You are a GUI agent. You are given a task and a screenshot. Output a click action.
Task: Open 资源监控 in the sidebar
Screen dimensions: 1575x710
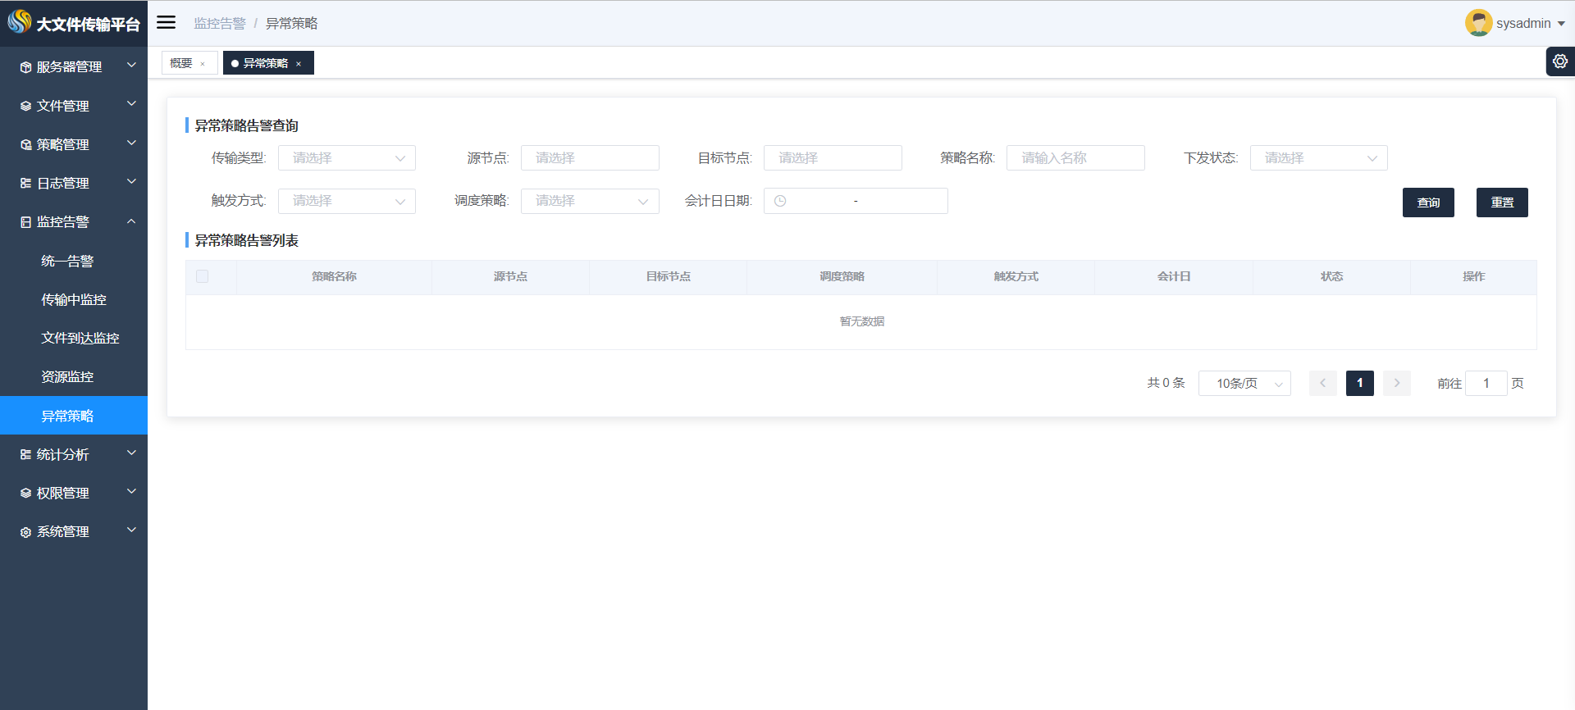point(67,376)
